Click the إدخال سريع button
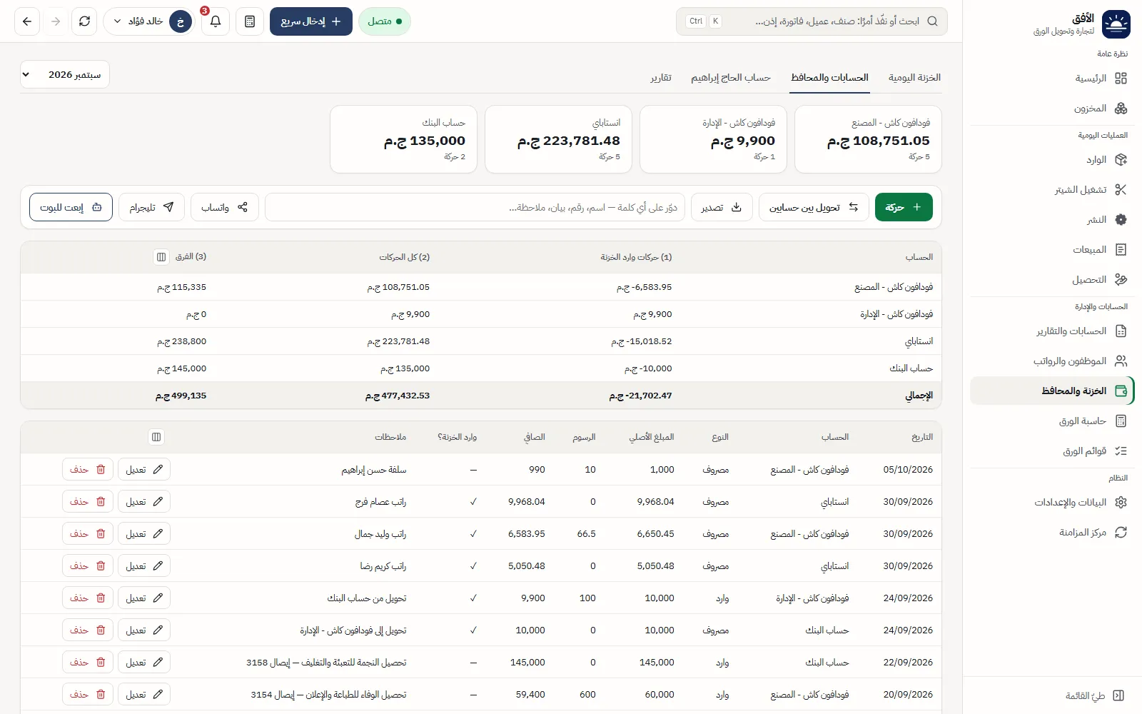The height and width of the screenshot is (714, 1142). click(x=311, y=21)
